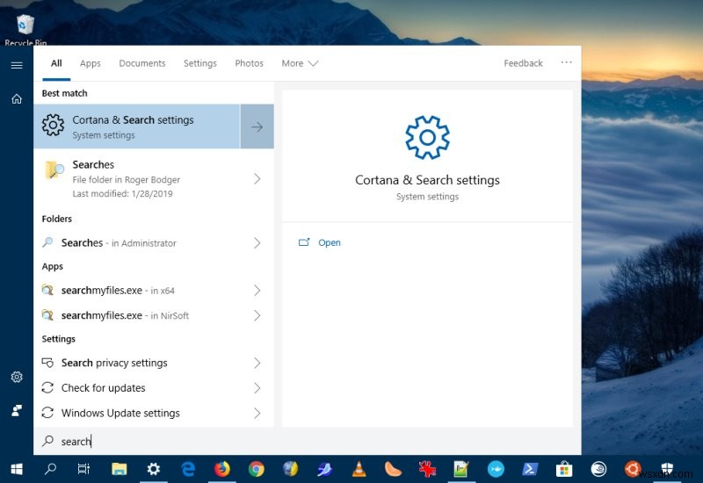Launch File Explorer from the taskbar

coord(120,469)
